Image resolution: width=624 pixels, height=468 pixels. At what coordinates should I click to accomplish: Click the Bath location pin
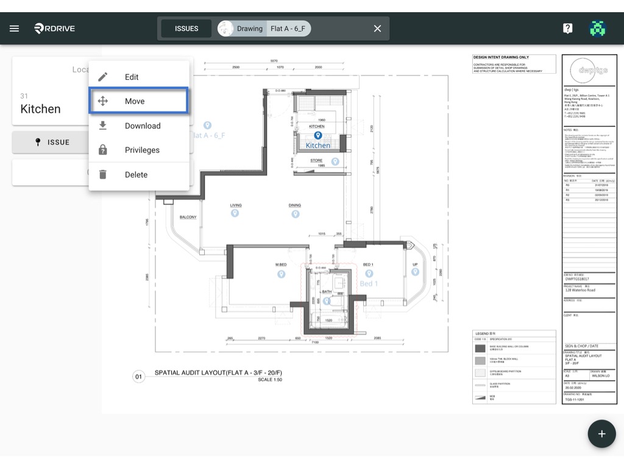click(x=327, y=301)
